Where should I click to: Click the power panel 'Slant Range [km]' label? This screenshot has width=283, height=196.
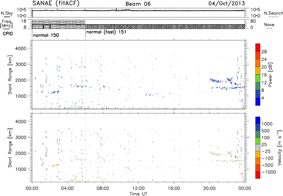(x=10, y=75)
